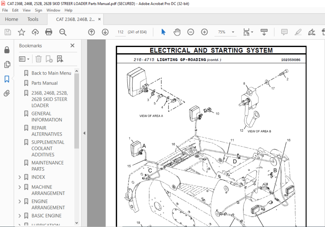Click the zoom percentage field
This screenshot has width=325, height=227.
pos(222,32)
